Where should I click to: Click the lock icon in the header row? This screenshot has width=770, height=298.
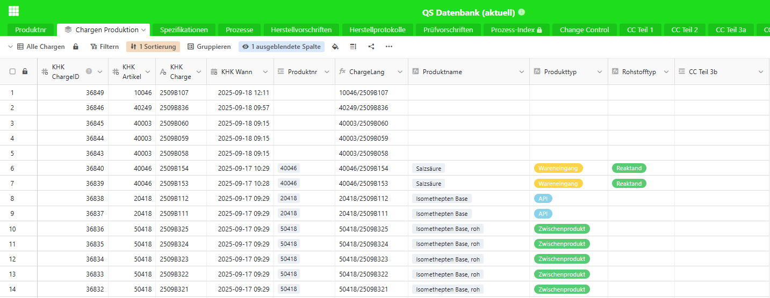pos(25,71)
